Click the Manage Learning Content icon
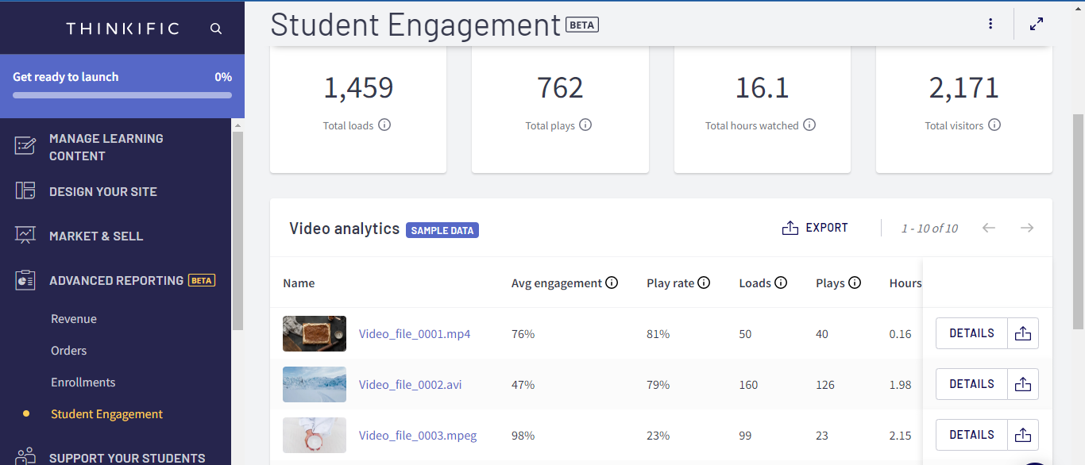1085x465 pixels. click(25, 146)
